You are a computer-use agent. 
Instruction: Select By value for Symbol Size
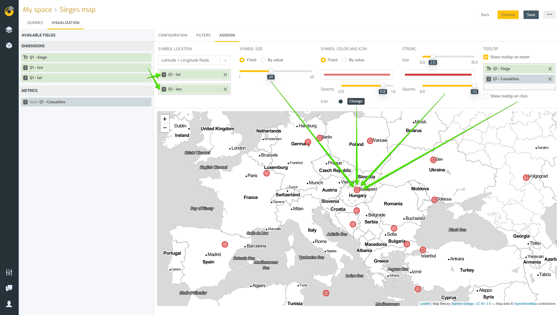(x=263, y=60)
